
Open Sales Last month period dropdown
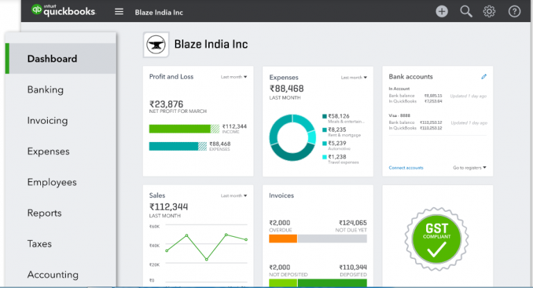click(234, 196)
